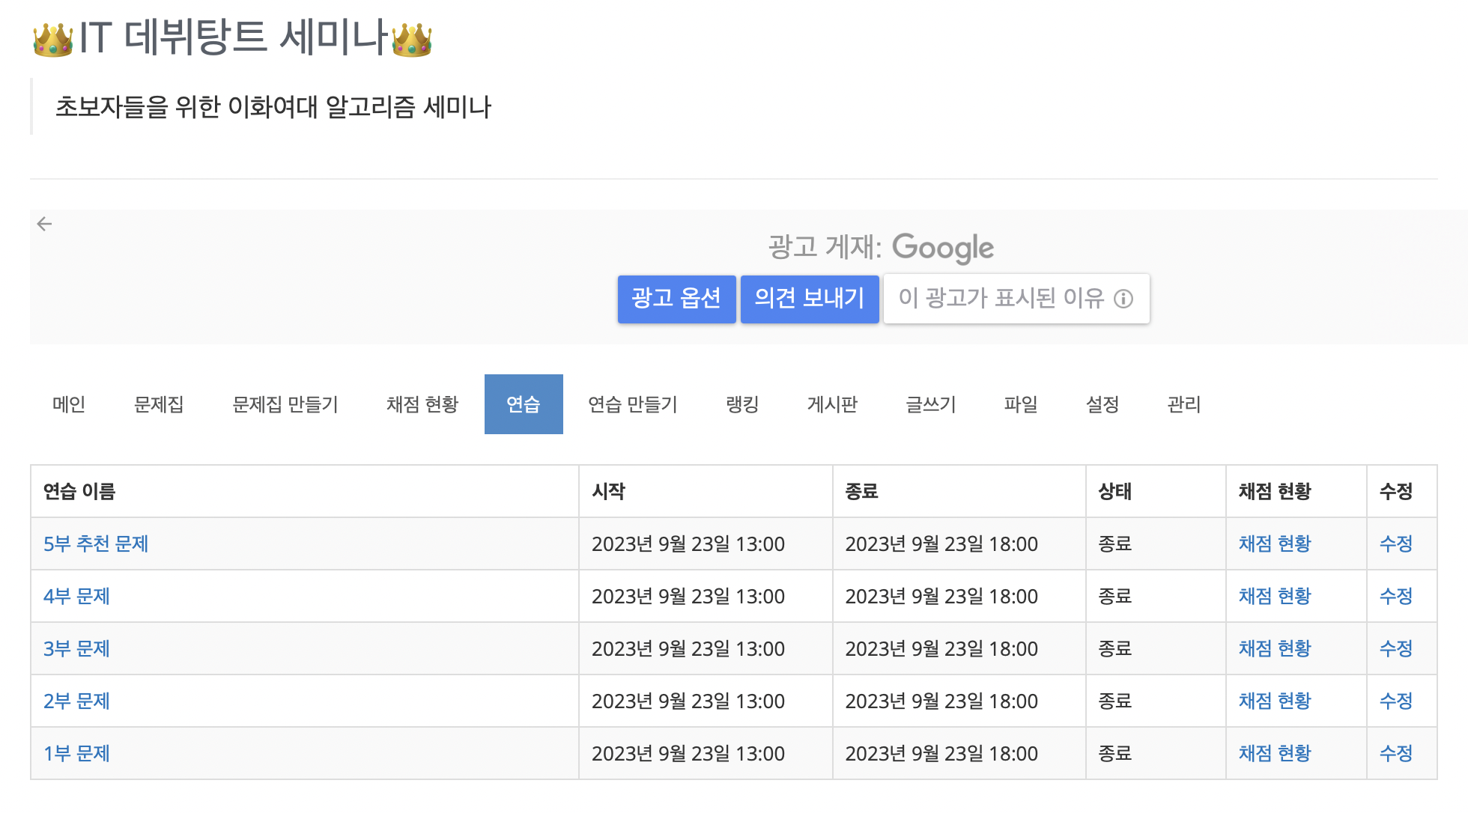Select the 연습 만들기 tab

click(x=632, y=404)
